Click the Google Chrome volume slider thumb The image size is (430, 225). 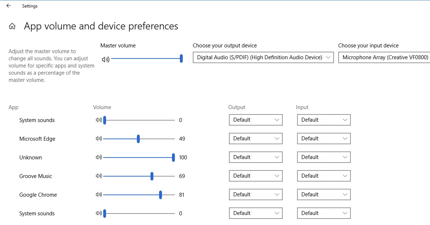point(160,194)
